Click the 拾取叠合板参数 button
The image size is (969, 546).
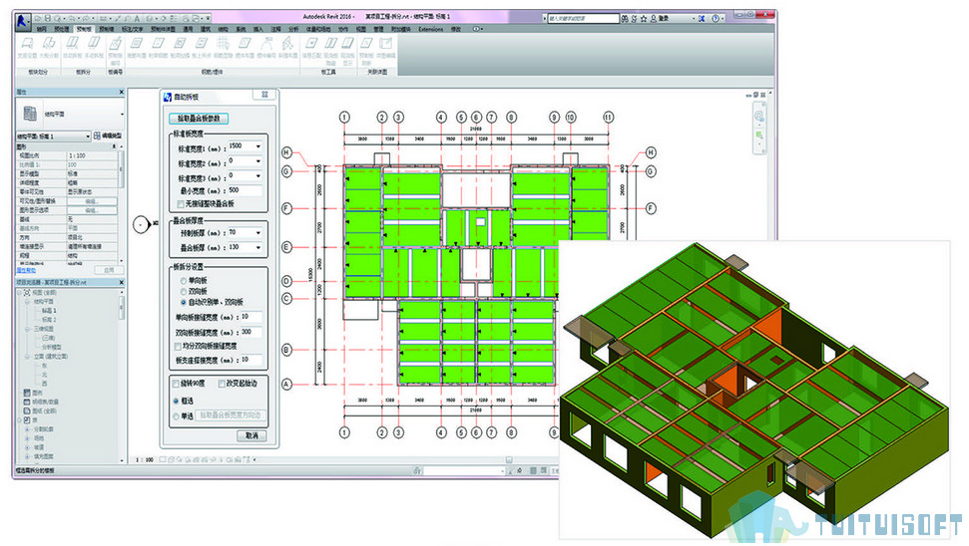199,119
